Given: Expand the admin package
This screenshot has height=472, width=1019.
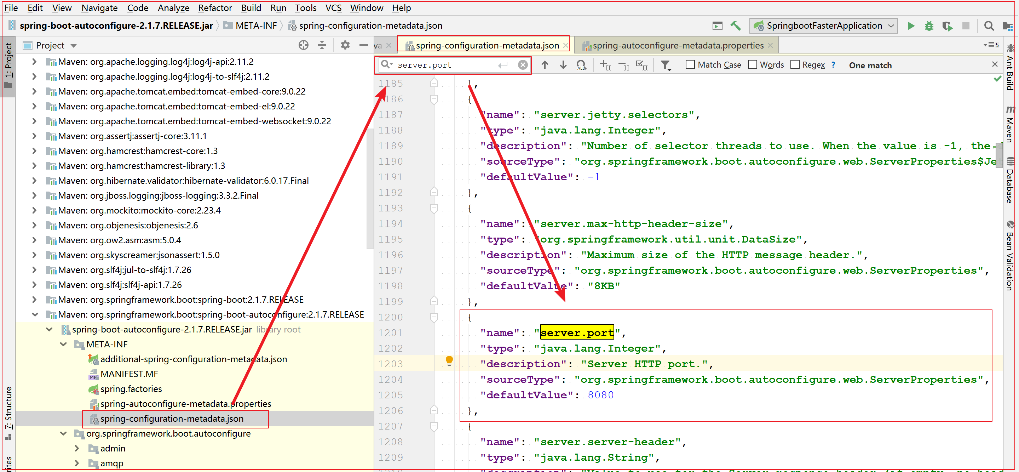Looking at the screenshot, I should (77, 449).
